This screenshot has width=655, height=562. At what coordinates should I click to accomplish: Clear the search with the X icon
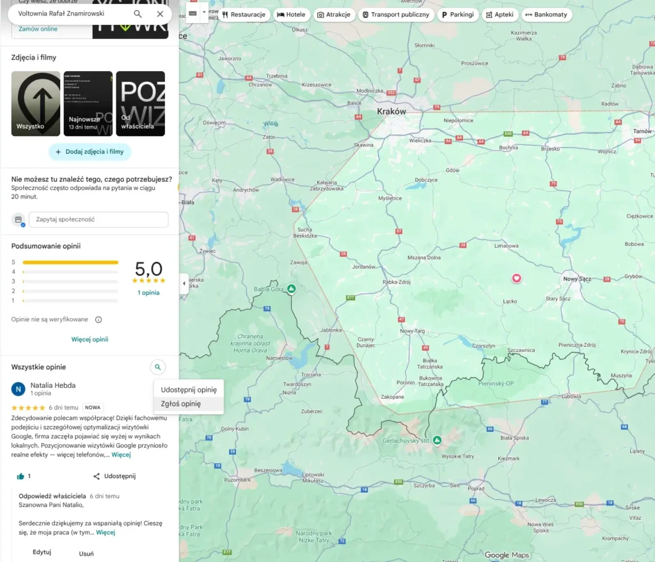(x=160, y=13)
